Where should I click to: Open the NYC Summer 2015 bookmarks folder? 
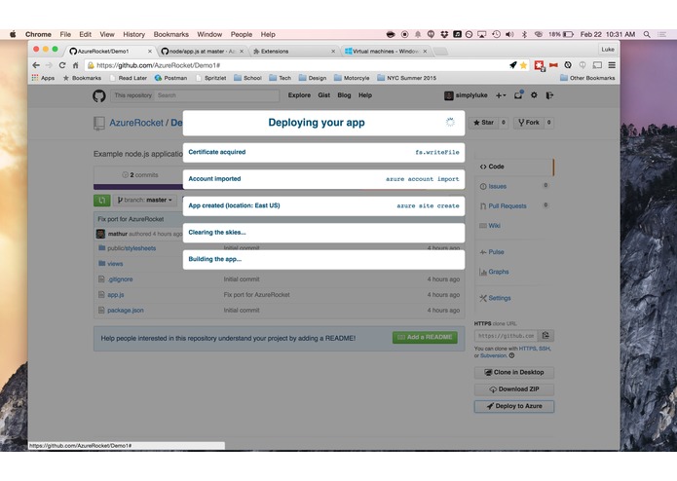[x=407, y=78]
